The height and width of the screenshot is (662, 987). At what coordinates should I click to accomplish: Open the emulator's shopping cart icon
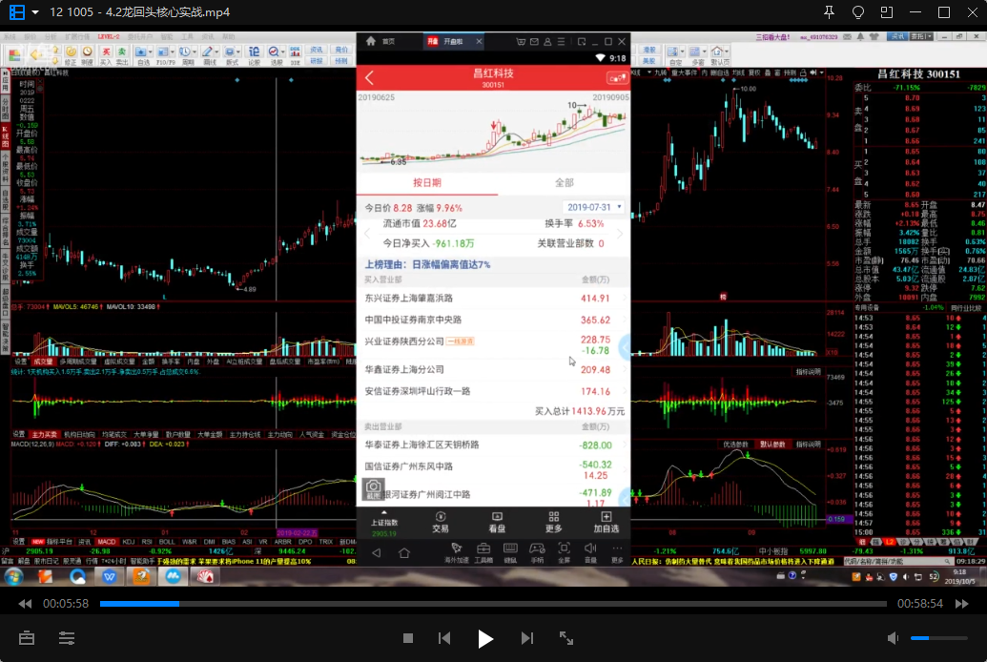tap(521, 42)
